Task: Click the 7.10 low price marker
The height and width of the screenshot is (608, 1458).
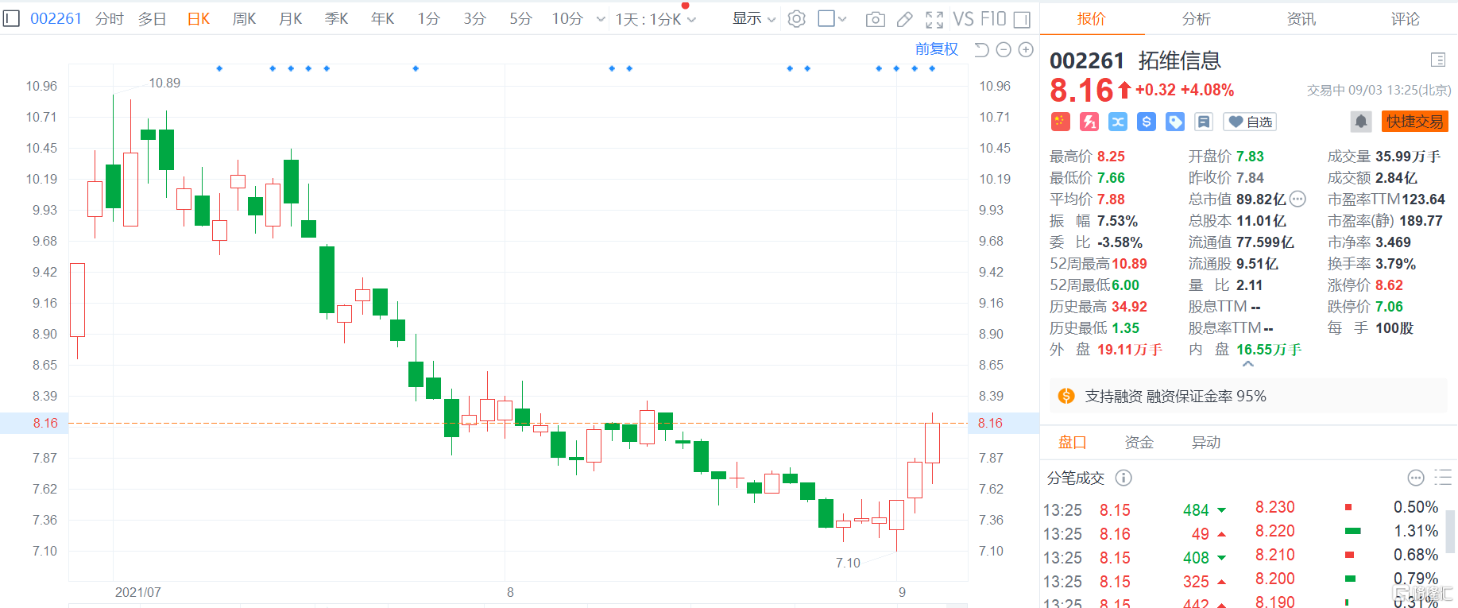Action: click(848, 563)
